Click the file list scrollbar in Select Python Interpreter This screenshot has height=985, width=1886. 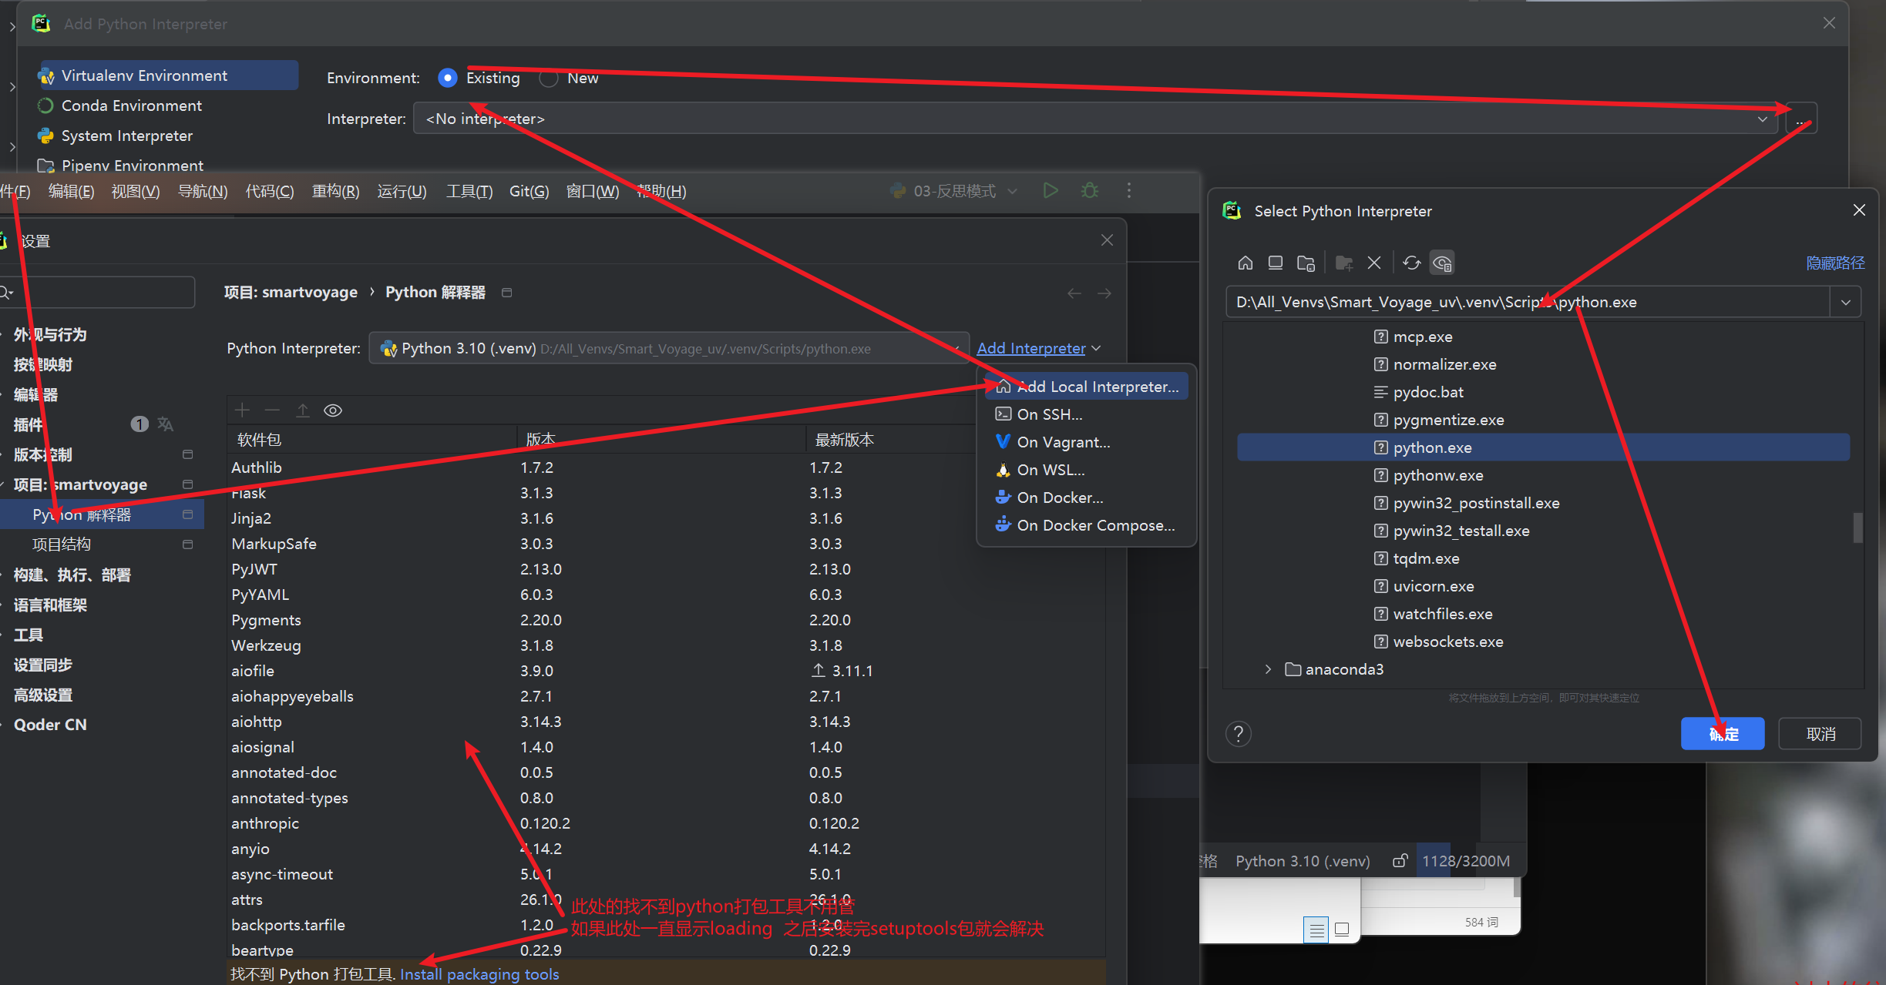(1857, 528)
